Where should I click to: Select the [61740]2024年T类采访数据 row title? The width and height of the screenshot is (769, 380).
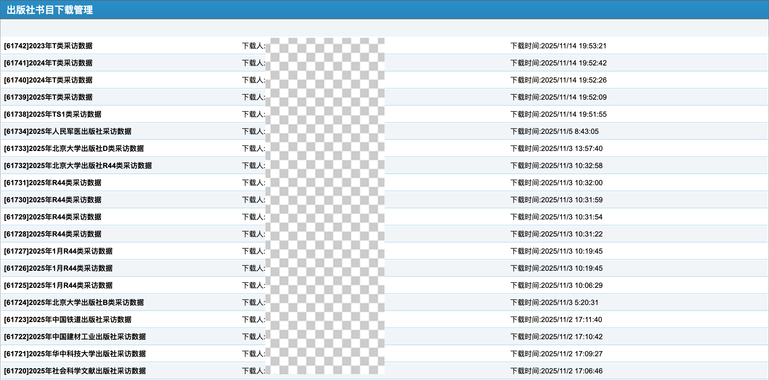[48, 80]
